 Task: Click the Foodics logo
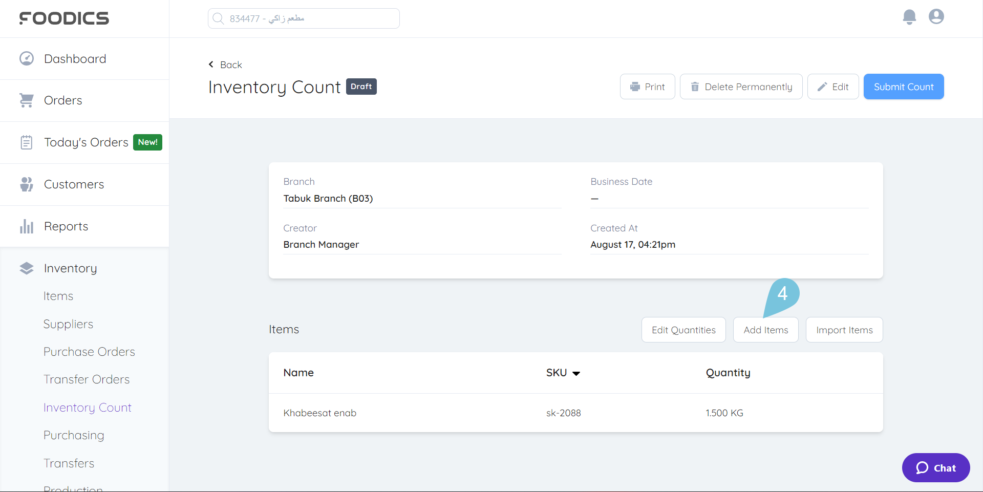[64, 18]
